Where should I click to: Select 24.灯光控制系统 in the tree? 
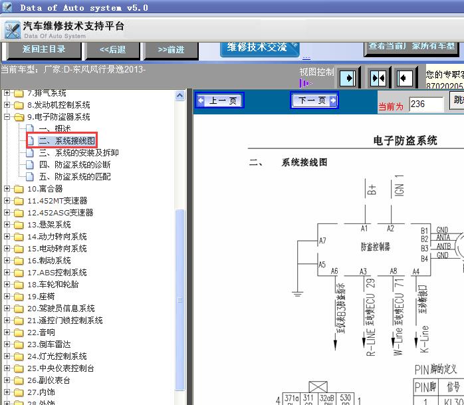(57, 356)
